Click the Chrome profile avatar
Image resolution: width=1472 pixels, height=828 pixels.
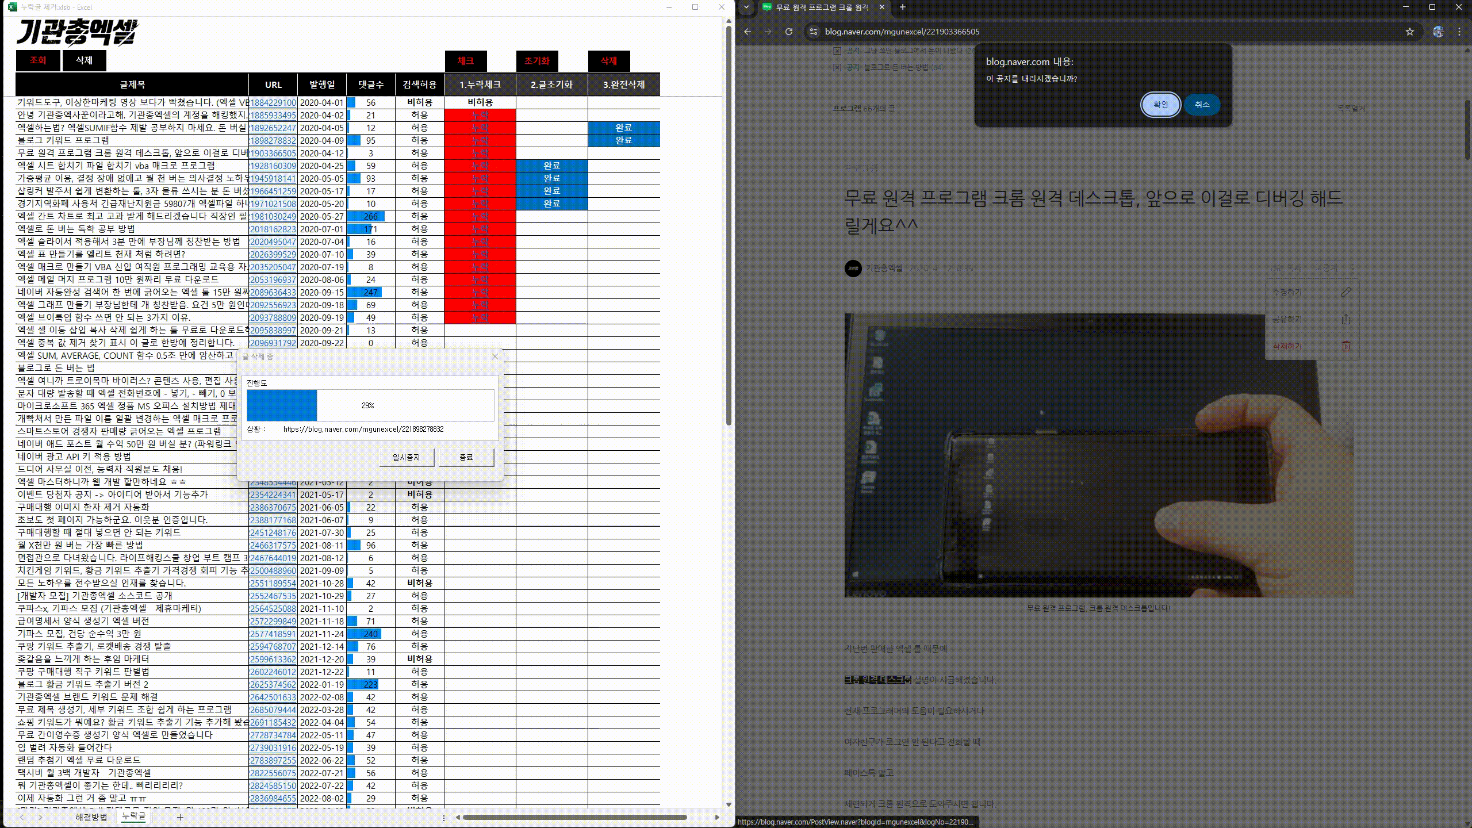click(x=1438, y=32)
